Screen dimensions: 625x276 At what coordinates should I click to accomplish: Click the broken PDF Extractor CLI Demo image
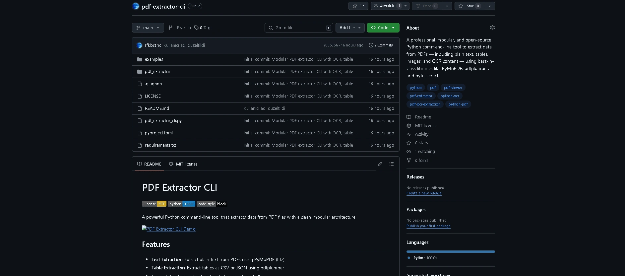144,228
